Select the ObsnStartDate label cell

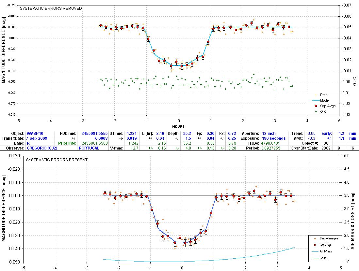pyautogui.click(x=304, y=148)
